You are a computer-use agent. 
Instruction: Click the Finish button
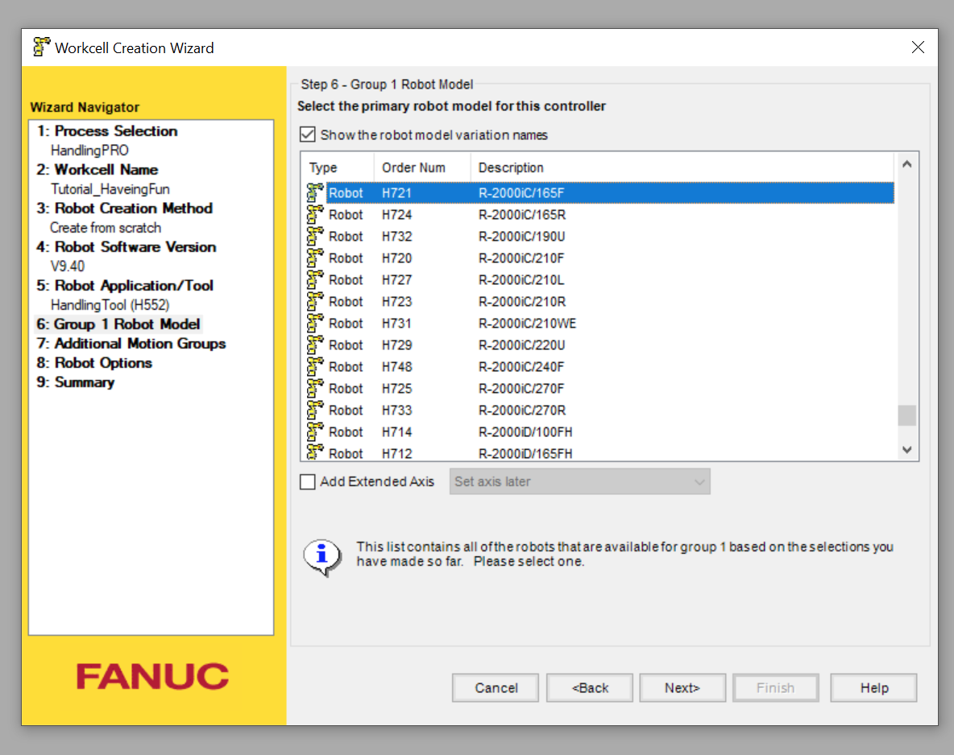coord(776,687)
